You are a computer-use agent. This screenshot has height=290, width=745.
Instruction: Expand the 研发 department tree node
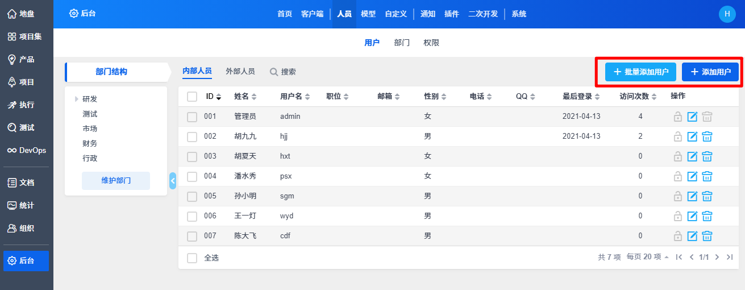tap(77, 100)
